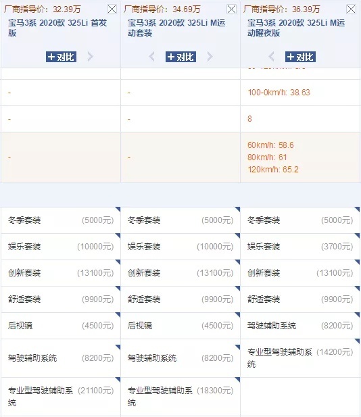This screenshot has height=417, width=361.
Task: Add 325Li M运动曜夜版 to 对比 list
Action: coord(301,57)
